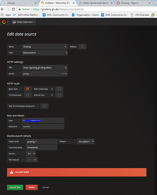The width and height of the screenshot is (157, 195).
Task: Switch to the Google tab
Action: point(19,3)
